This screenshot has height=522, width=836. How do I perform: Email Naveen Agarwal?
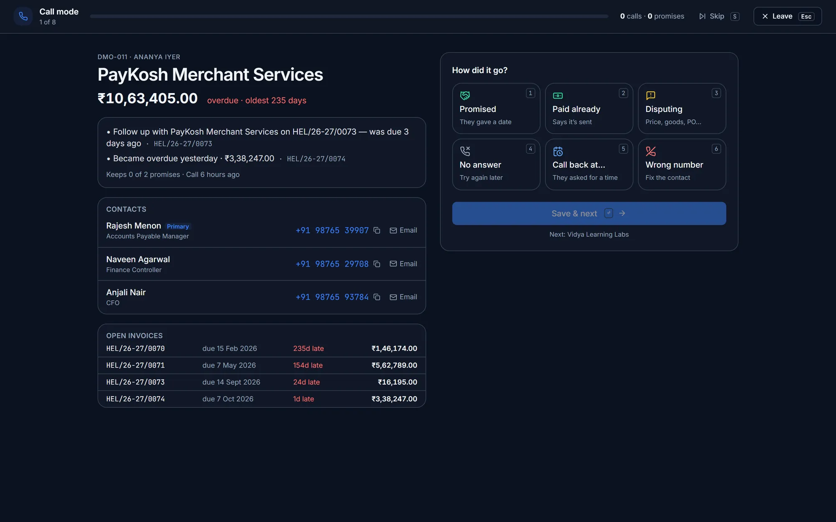403,264
